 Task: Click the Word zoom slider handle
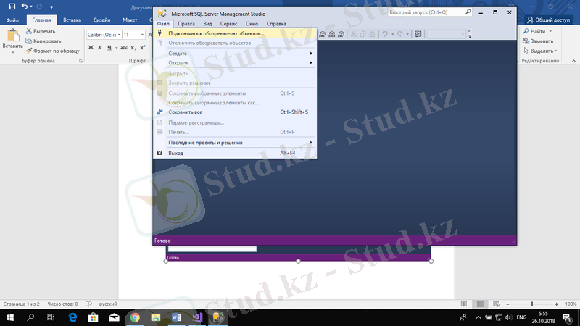tap(532, 304)
